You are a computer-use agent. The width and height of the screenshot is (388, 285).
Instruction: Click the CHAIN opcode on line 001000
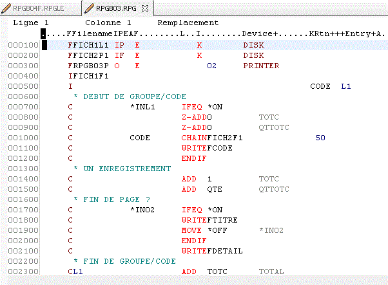[194, 138]
